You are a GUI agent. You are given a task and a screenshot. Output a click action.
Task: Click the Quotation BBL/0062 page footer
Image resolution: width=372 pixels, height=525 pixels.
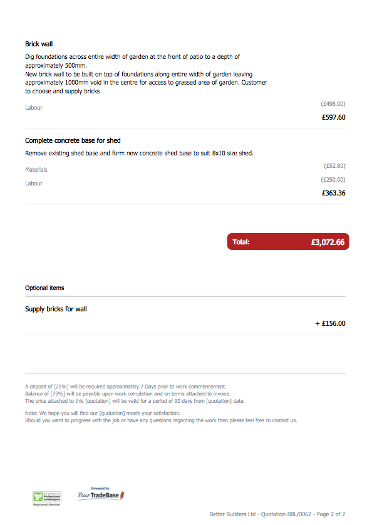pos(277,514)
